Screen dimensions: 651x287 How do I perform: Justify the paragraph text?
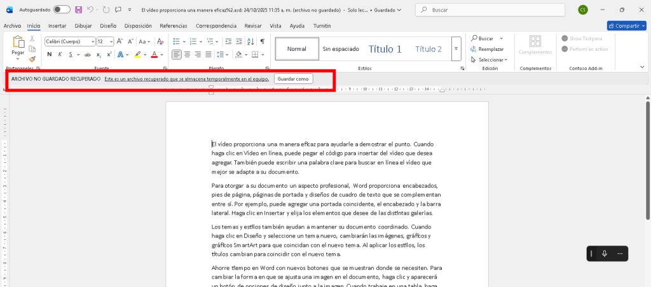[x=209, y=55]
